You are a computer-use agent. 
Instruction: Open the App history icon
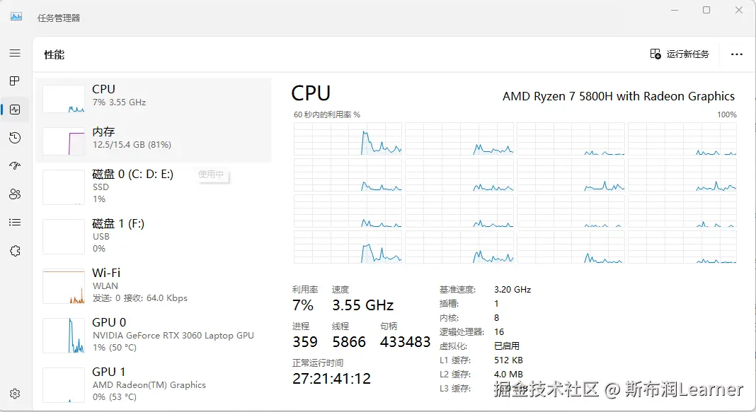coord(15,138)
